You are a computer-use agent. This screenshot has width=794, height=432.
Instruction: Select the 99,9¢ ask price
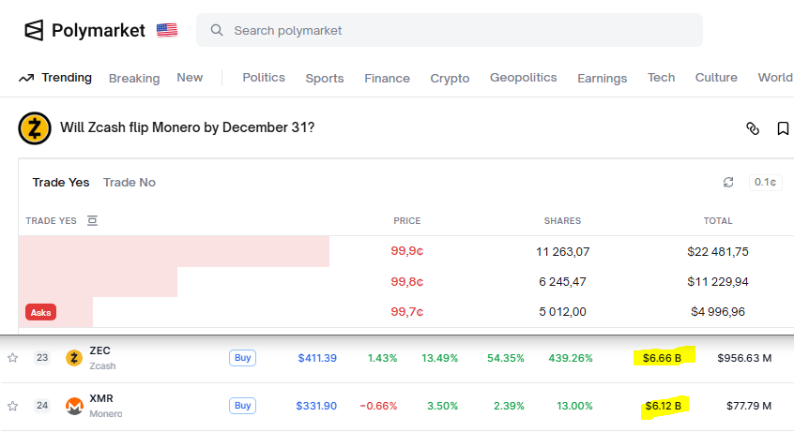(406, 251)
